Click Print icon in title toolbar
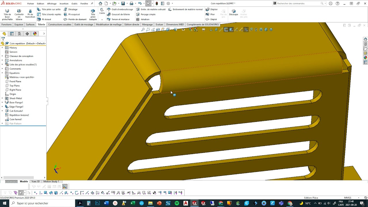The width and height of the screenshot is (368, 207). pyautogui.click(x=131, y=3)
